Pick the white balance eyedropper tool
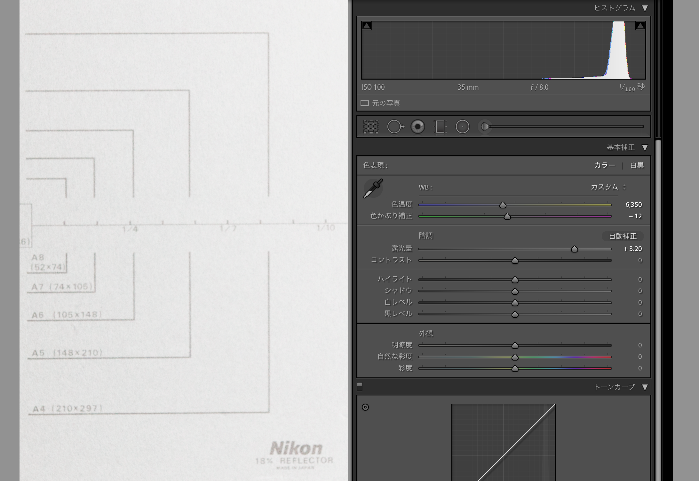The image size is (699, 481). (x=373, y=188)
